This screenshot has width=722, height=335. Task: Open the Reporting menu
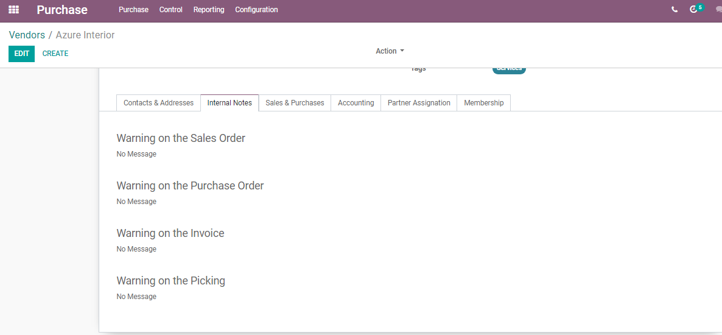(x=209, y=9)
